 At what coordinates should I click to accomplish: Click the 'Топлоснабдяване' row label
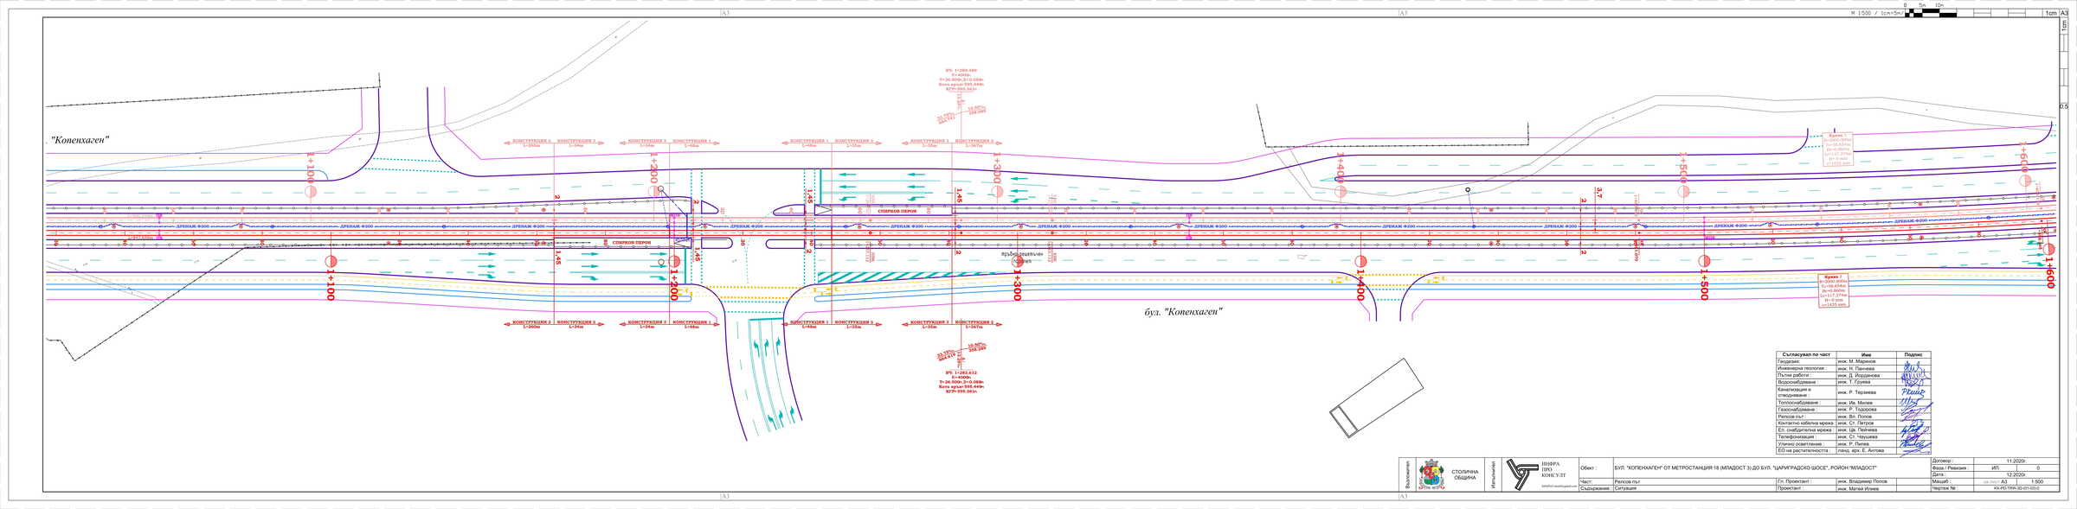(x=1799, y=403)
